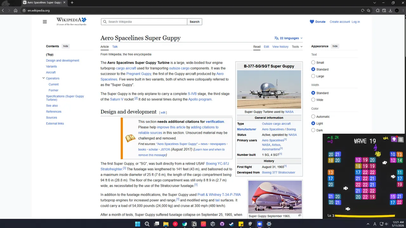The height and width of the screenshot is (228, 406).
Task: Open GitHub Desktop from the taskbar
Action: 222,224
